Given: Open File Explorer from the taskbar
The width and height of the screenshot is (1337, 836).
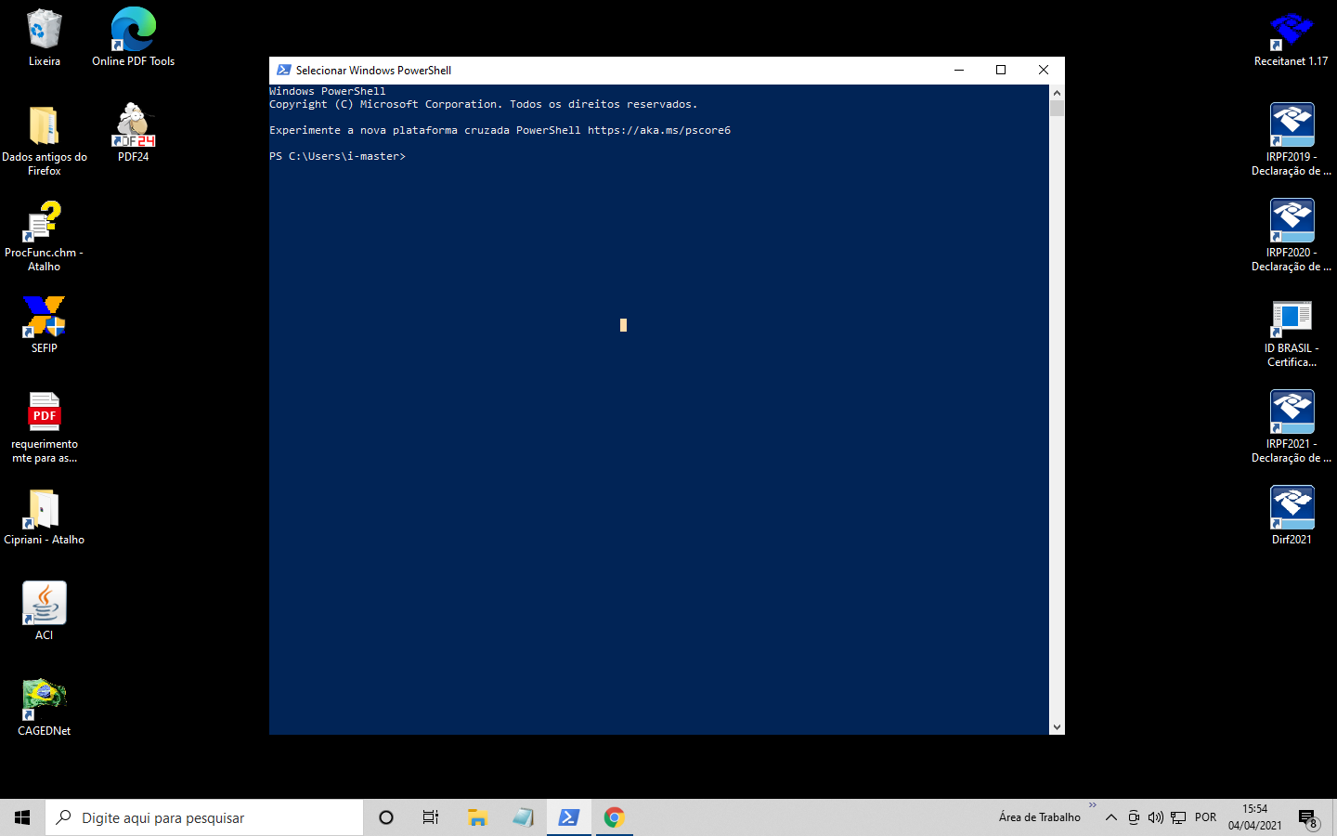Looking at the screenshot, I should click(x=477, y=817).
